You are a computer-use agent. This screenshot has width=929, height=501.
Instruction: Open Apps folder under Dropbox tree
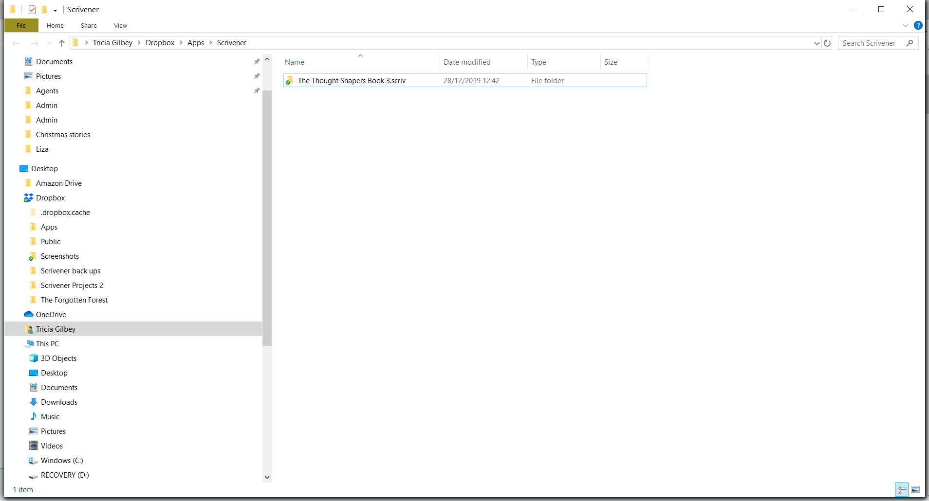(x=49, y=227)
